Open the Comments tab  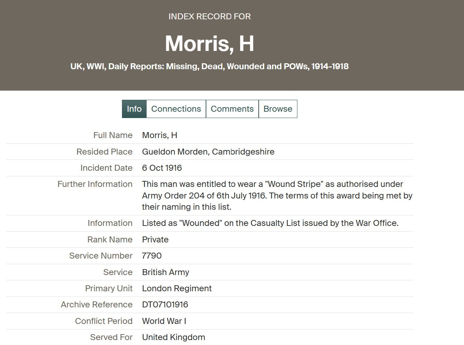click(x=232, y=109)
